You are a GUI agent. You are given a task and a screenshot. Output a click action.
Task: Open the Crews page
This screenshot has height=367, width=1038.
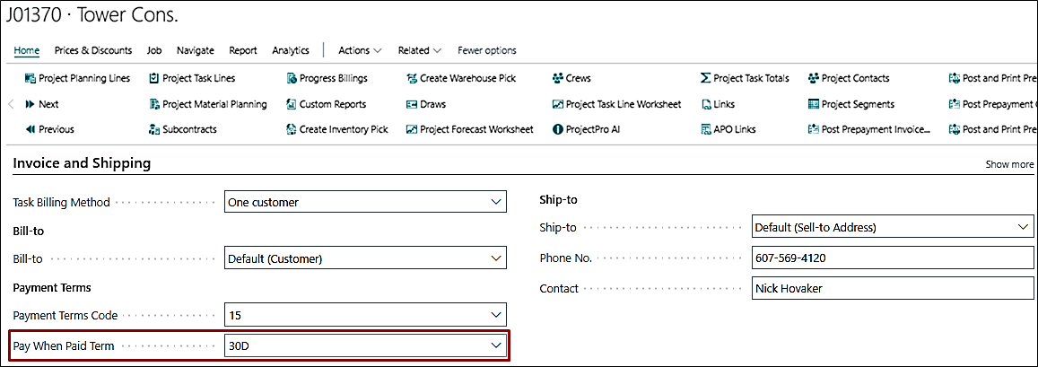click(x=571, y=78)
